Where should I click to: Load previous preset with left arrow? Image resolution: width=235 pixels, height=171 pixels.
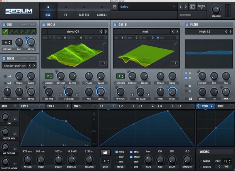(180, 7)
